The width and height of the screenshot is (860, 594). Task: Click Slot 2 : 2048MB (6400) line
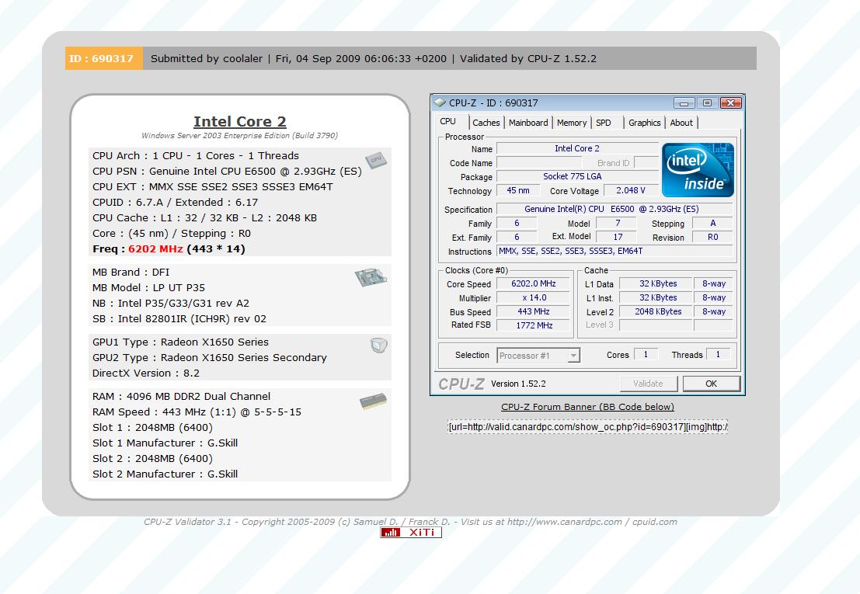coord(152,459)
